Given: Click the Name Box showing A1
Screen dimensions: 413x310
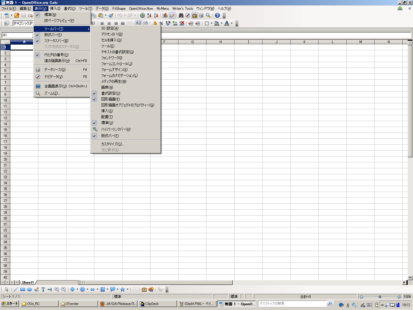Looking at the screenshot, I should pyautogui.click(x=17, y=35).
